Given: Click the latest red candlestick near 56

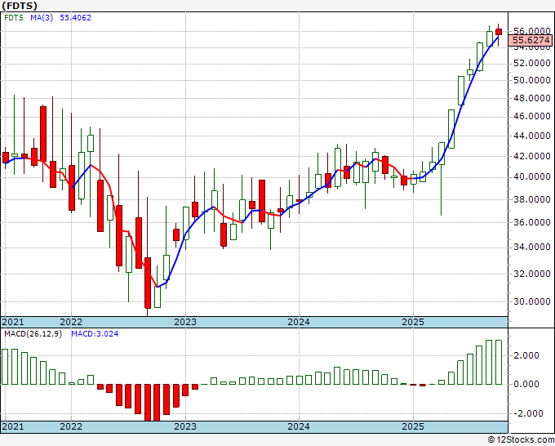Looking at the screenshot, I should coord(499,32).
